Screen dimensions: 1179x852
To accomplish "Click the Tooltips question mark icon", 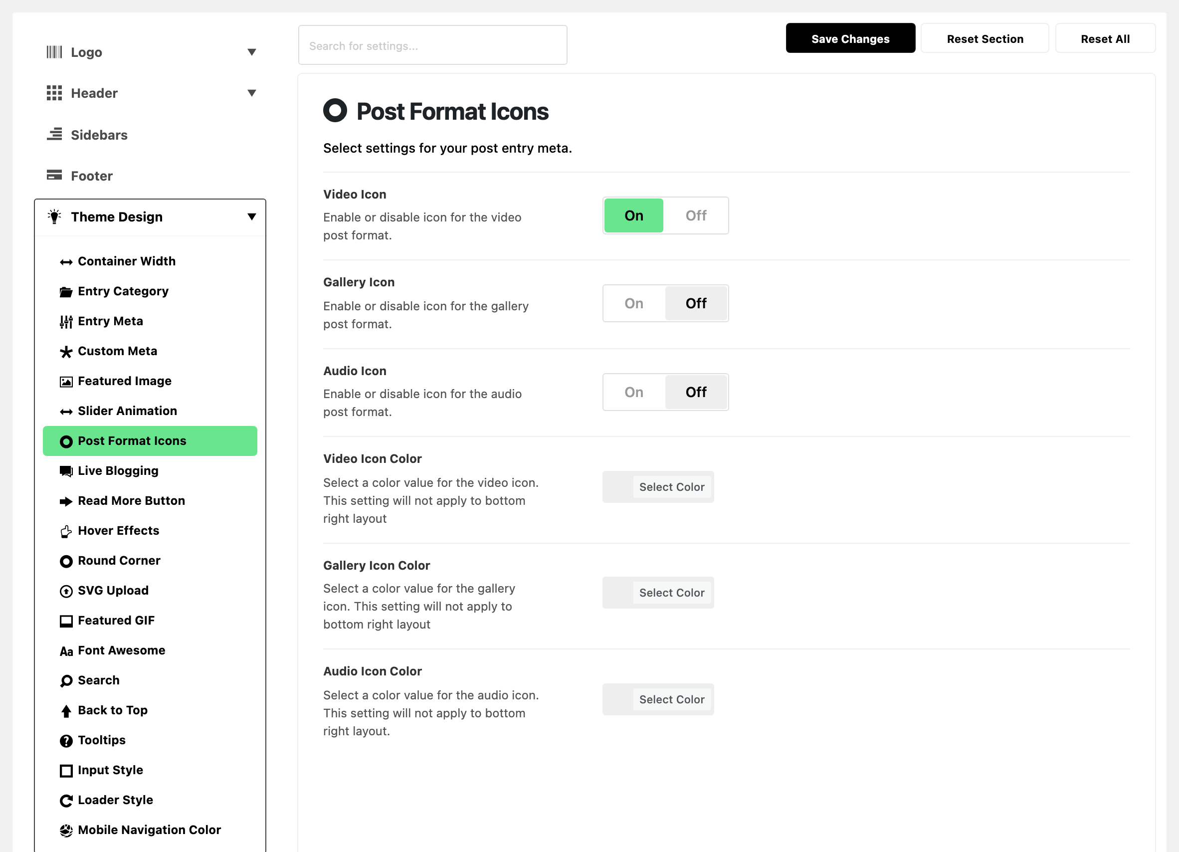I will point(66,741).
